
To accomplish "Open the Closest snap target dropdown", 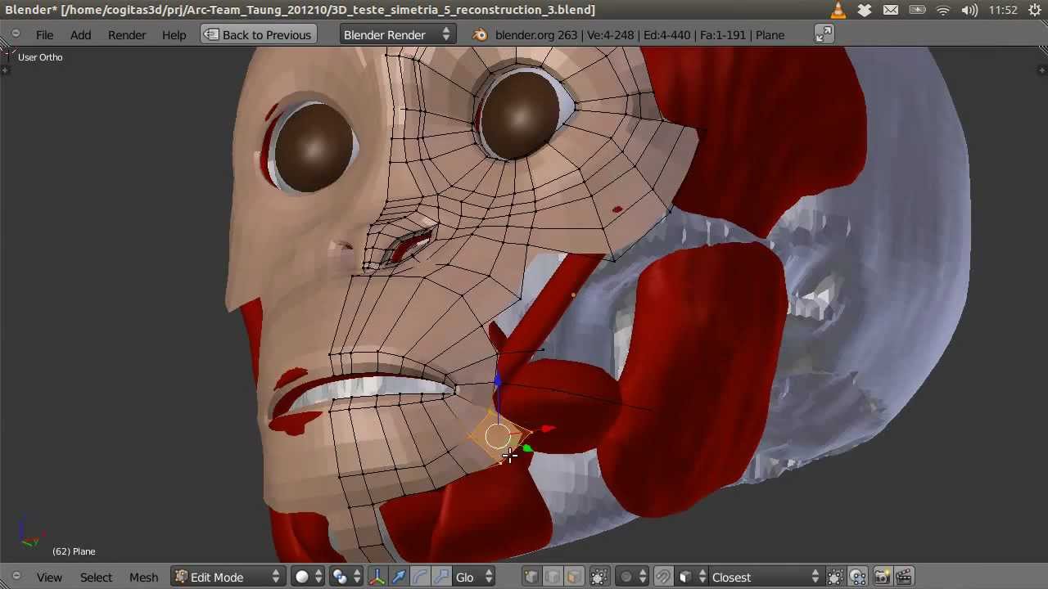I will [x=765, y=577].
